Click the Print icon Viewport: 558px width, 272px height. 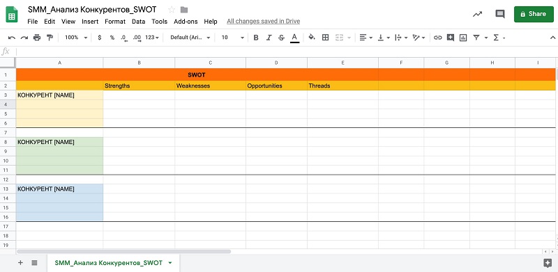tap(37, 38)
